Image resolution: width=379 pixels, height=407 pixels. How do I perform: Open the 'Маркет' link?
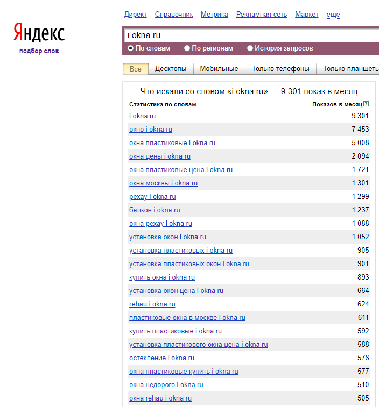[307, 15]
